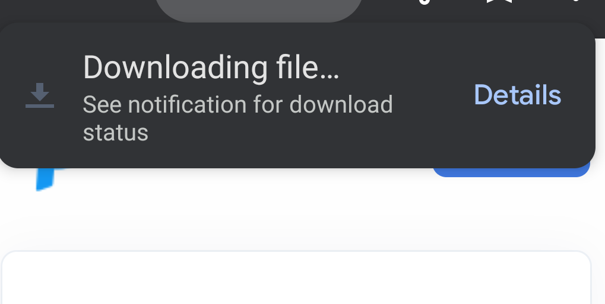Open the cut-off browser overflow menu
This screenshot has height=304, width=605.
click(x=575, y=1)
